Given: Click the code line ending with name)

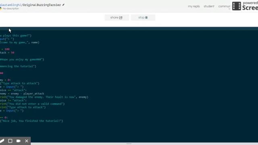Looking at the screenshot, I should pyautogui.click(x=20, y=42).
